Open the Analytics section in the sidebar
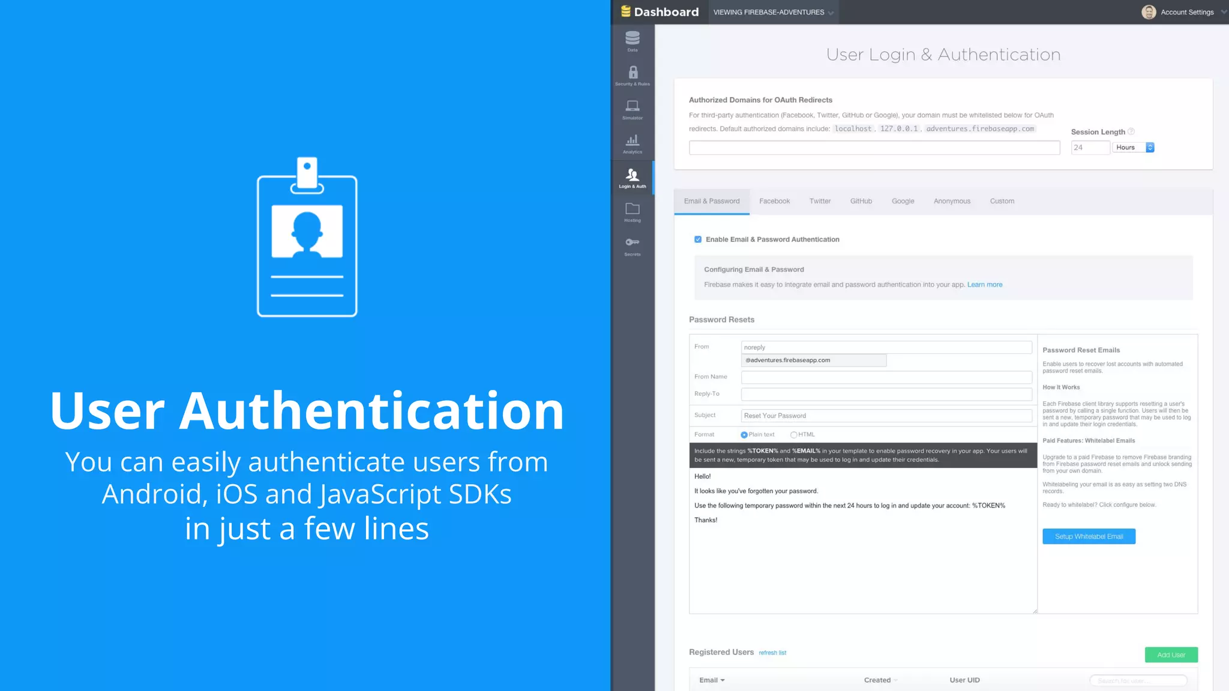Image resolution: width=1229 pixels, height=691 pixels. pos(633,144)
